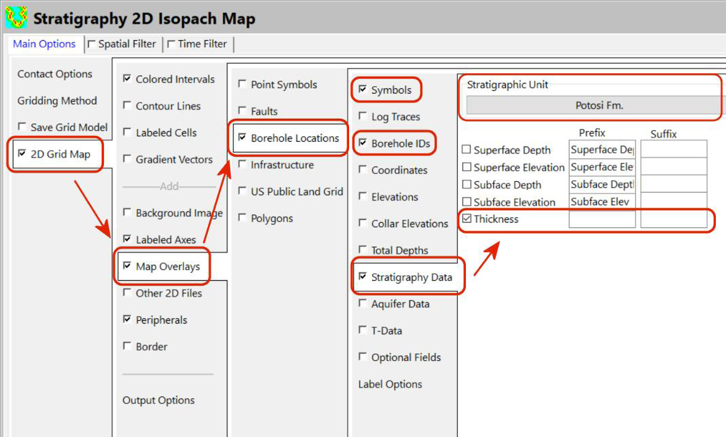Click the RockWorks app icon in title bar
This screenshot has width=726, height=437.
15,17
